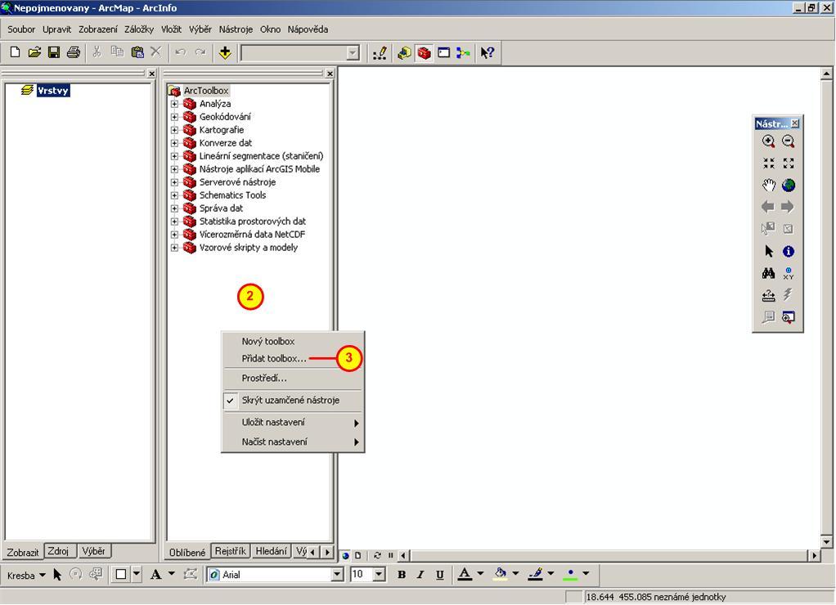Select the Vrstvy layers item
Image resolution: width=836 pixels, height=605 pixels.
tap(53, 91)
